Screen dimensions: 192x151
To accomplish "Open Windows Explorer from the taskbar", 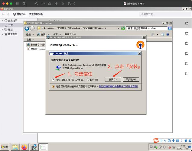I will pos(15,147).
